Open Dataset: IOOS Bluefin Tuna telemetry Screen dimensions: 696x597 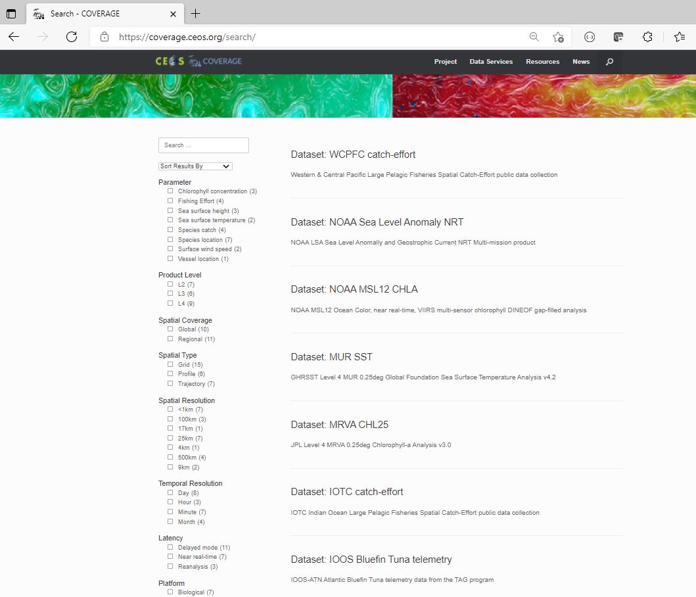[371, 560]
